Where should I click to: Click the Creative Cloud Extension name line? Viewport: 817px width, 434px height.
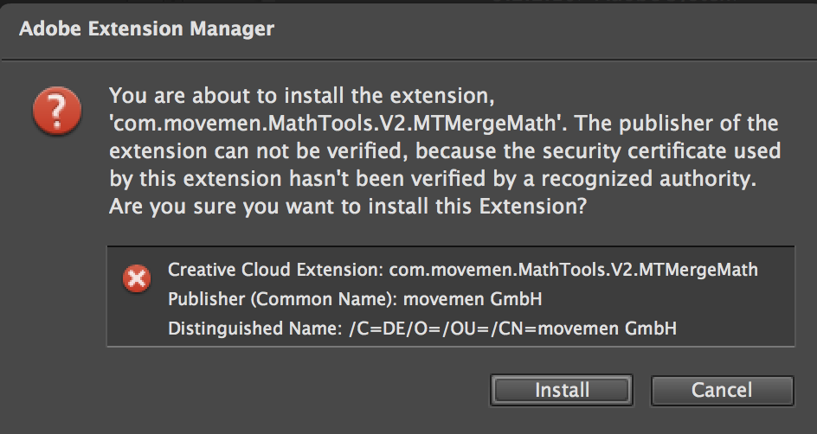463,270
